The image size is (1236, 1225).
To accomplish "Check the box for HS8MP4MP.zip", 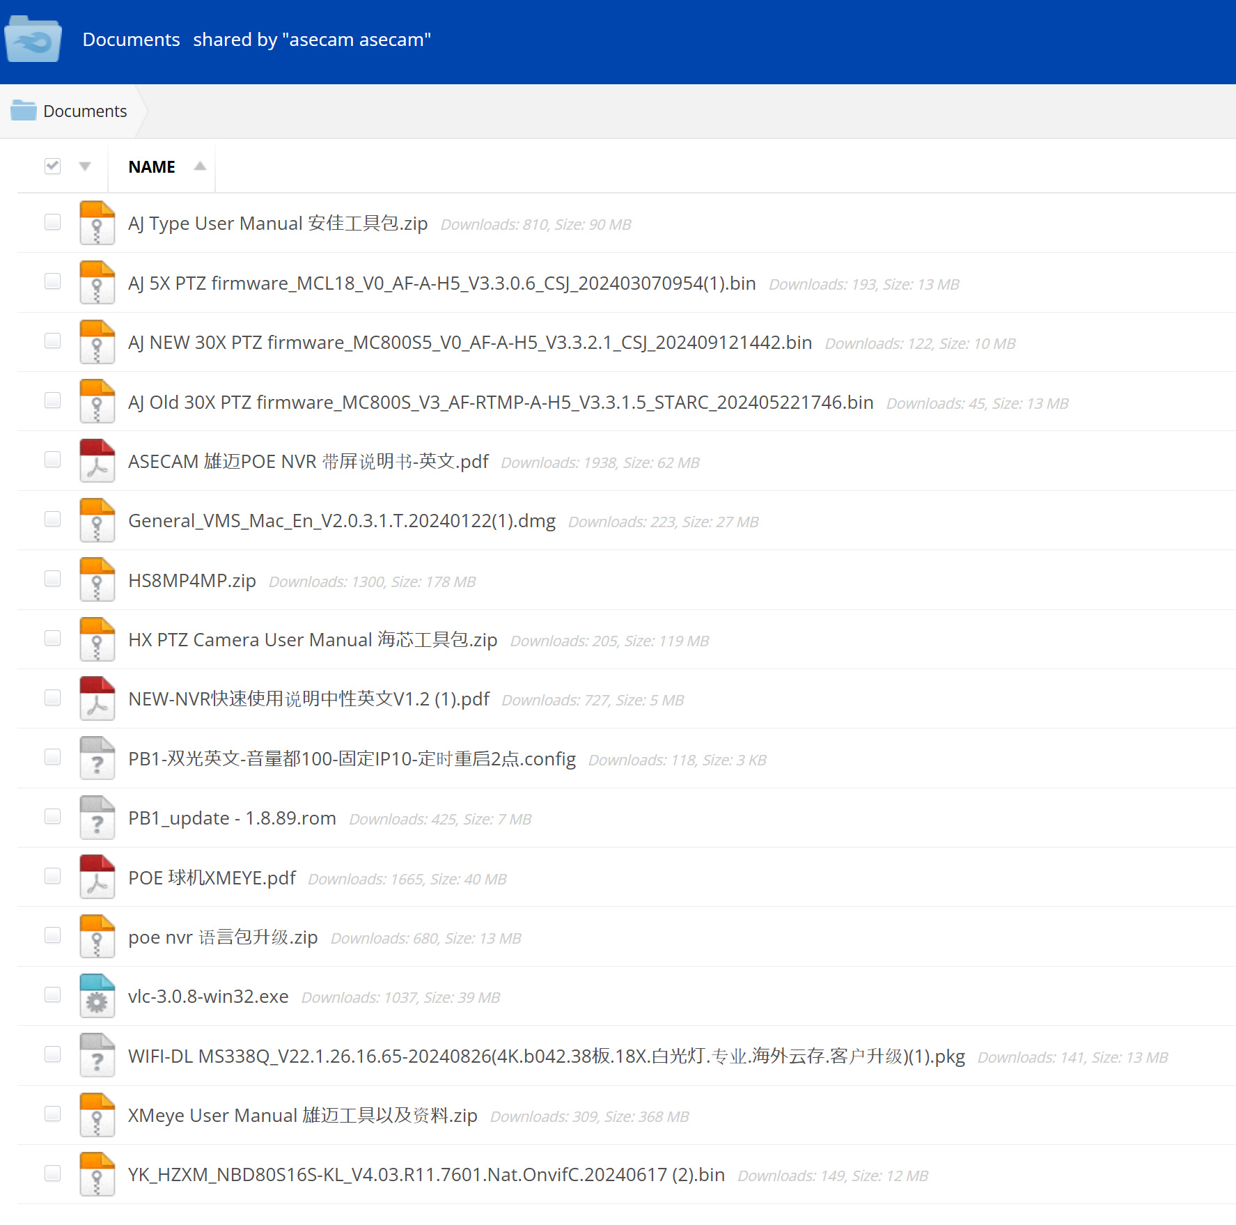I will tap(52, 579).
